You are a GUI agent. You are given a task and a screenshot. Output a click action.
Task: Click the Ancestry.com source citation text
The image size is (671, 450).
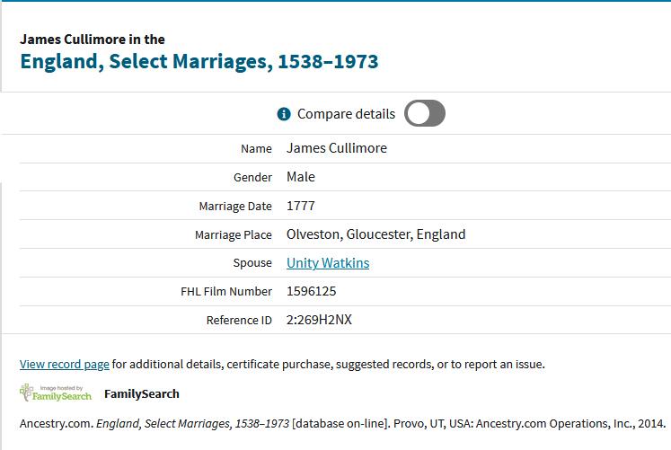pyautogui.click(x=342, y=422)
